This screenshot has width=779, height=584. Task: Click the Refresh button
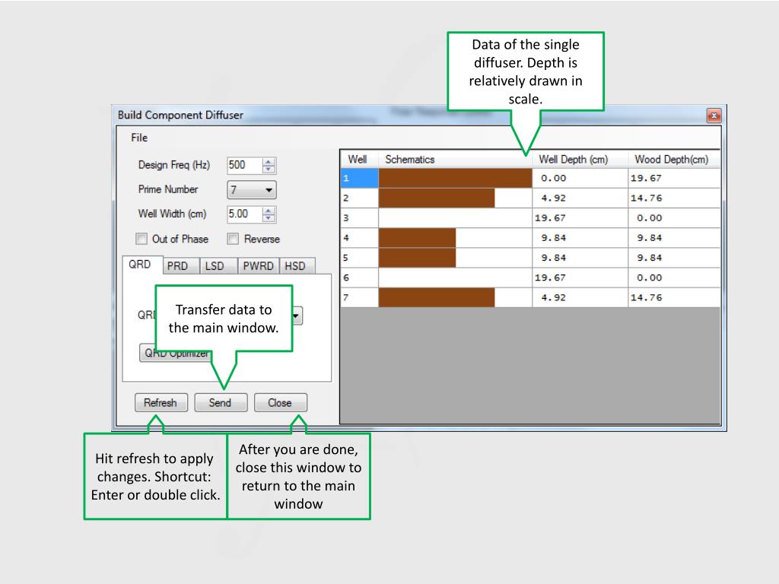click(161, 403)
